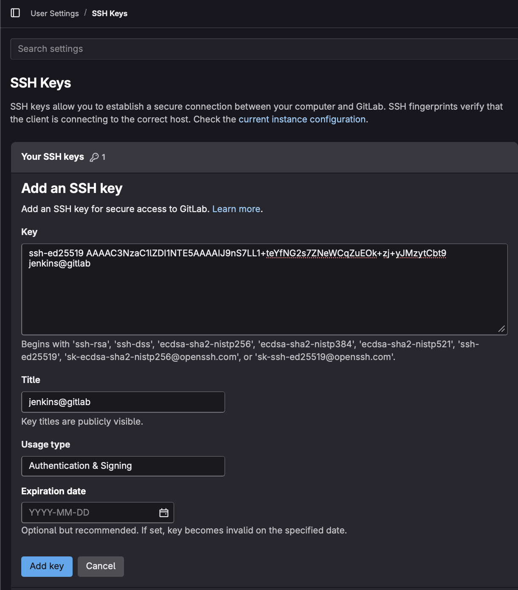Image resolution: width=518 pixels, height=590 pixels.
Task: Click the Title field containing jenkins@gitlab
Action: point(123,402)
